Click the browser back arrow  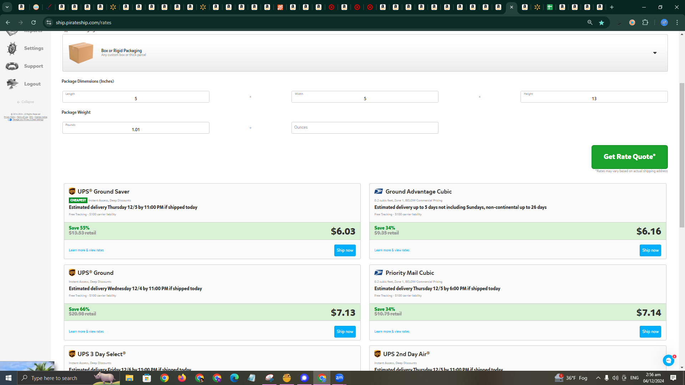click(8, 22)
